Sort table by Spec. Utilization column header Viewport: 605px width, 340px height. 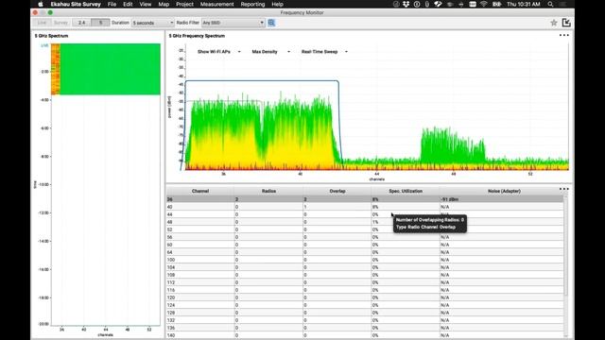[x=406, y=191]
